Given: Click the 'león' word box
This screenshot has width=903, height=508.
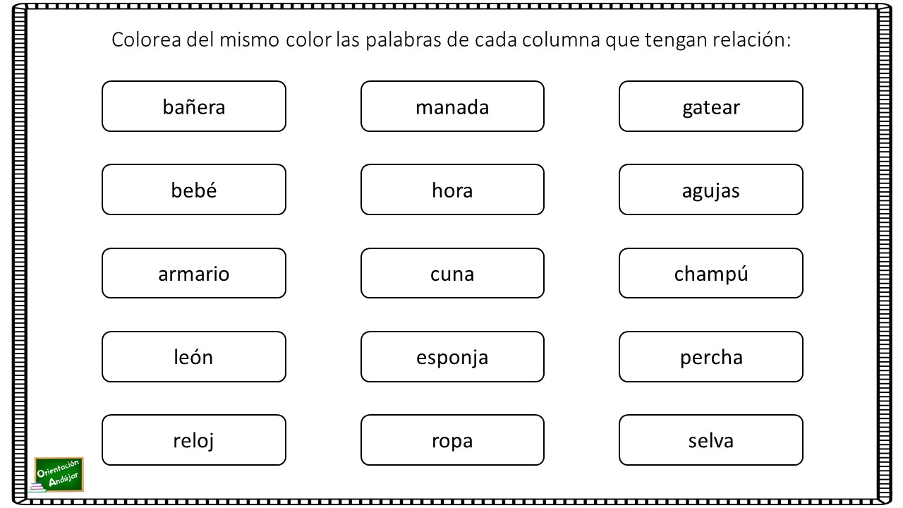Looking at the screenshot, I should click(194, 357).
